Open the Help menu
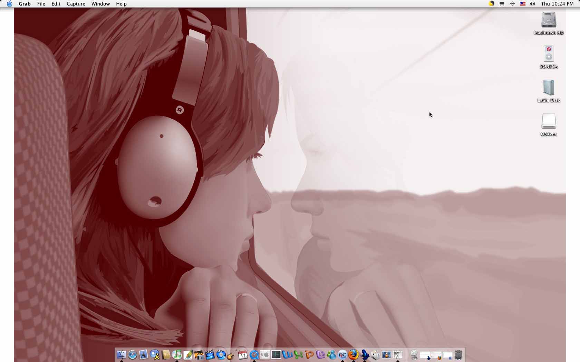Screen dimensions: 580x362 pos(121,4)
